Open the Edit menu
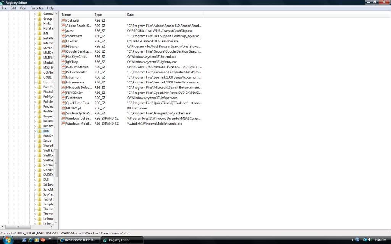Viewport: 391px width, 244px height. [x=13, y=8]
